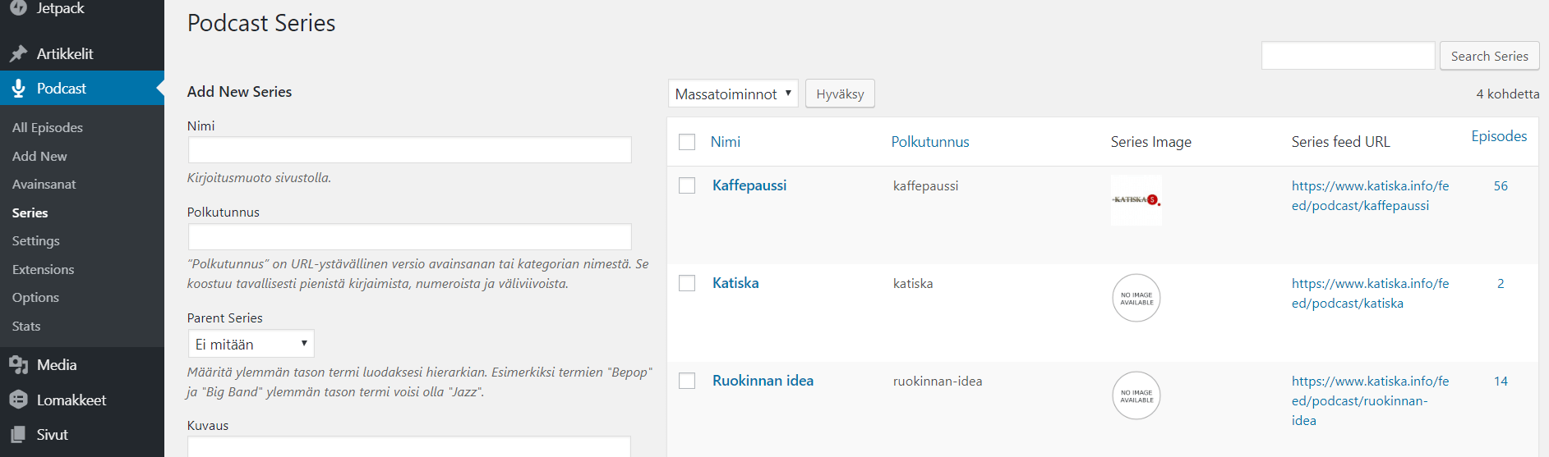Toggle the select-all checkbox in table header
This screenshot has height=457, width=1549.
click(x=687, y=142)
